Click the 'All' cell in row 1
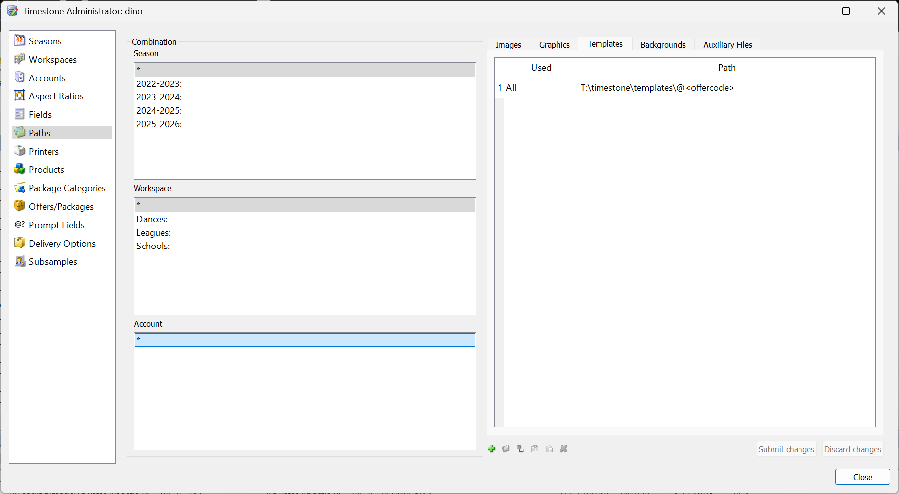Screen dimensions: 899x494 pos(541,88)
